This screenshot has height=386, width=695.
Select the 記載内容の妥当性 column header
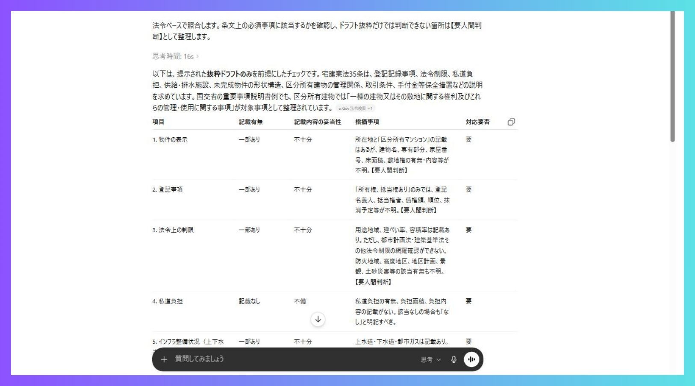(x=318, y=122)
